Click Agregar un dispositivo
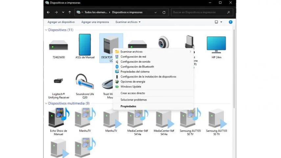Viewport: 281px width, 158px height. (61, 22)
